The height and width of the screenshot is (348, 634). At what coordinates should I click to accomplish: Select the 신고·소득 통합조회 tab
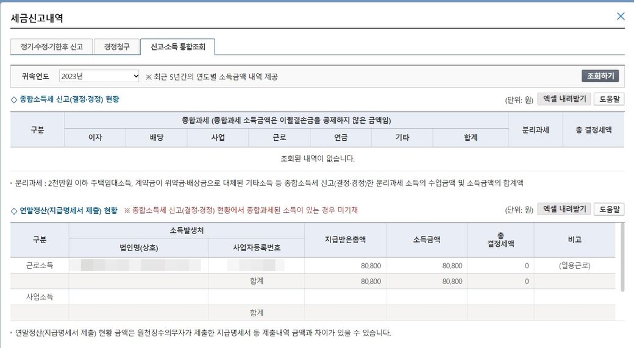(177, 47)
